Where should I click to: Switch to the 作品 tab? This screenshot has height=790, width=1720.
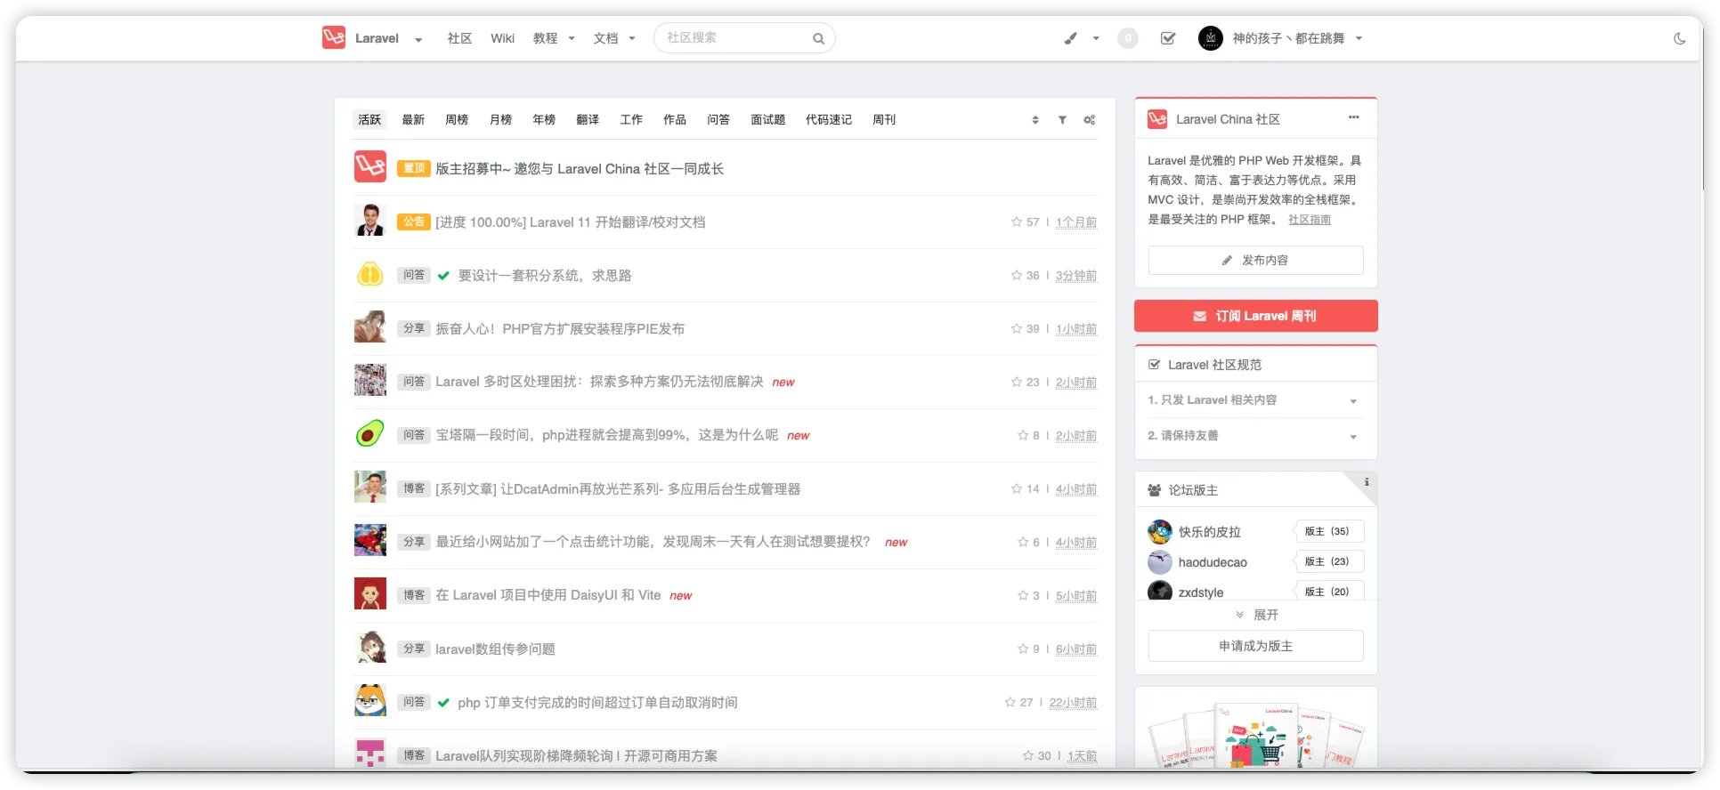point(675,119)
